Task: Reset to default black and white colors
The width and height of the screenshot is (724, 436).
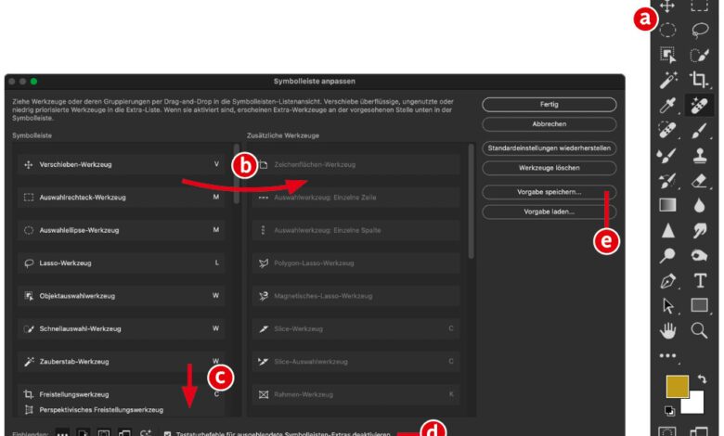Action: (x=669, y=410)
